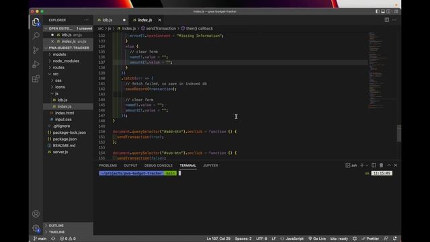Switch to the Output tab
The width and height of the screenshot is (430, 242).
[130, 165]
